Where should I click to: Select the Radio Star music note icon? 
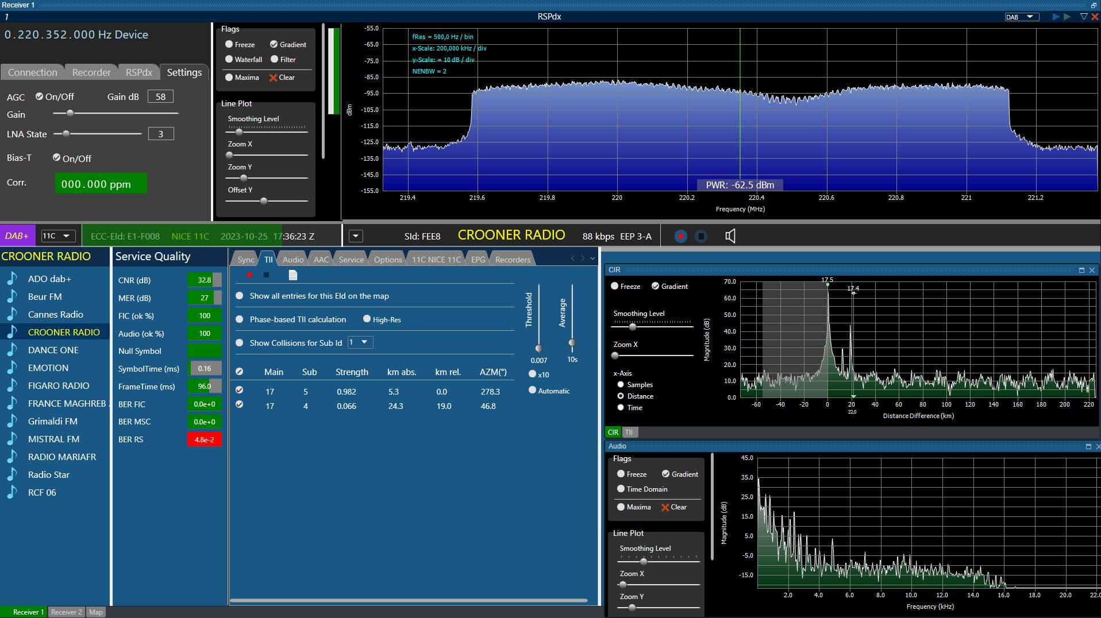tap(11, 474)
